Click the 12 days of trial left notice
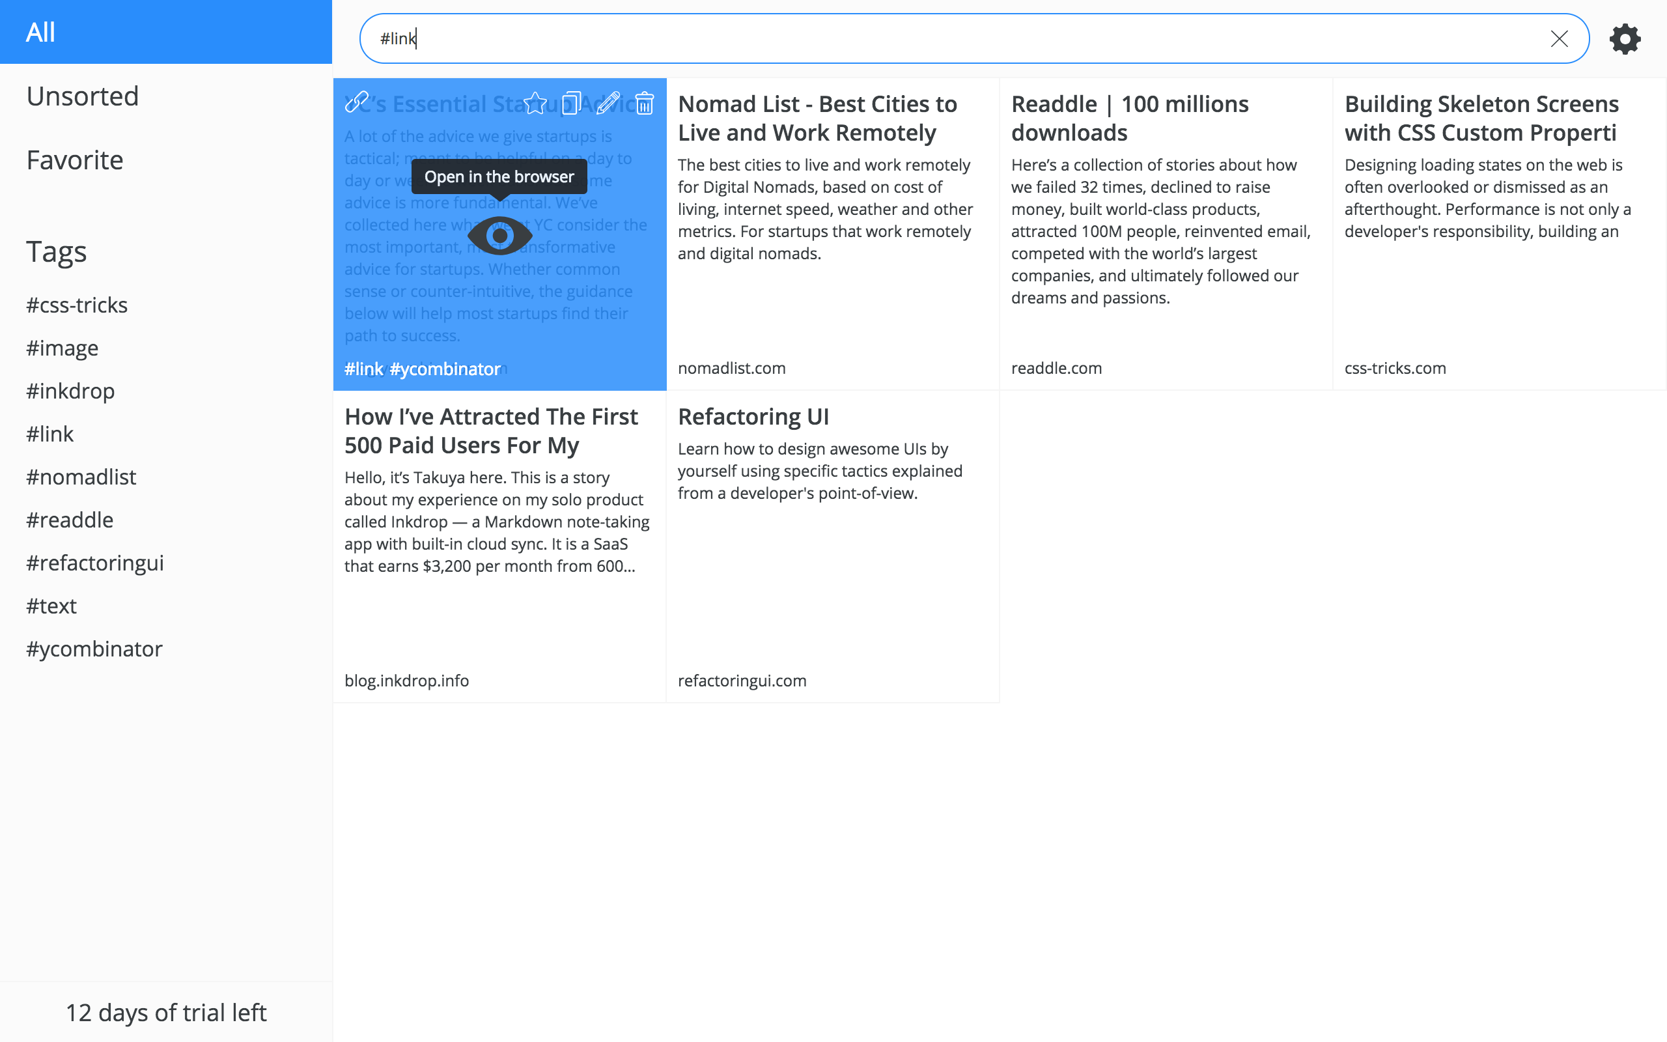The height and width of the screenshot is (1042, 1667). point(166,1012)
